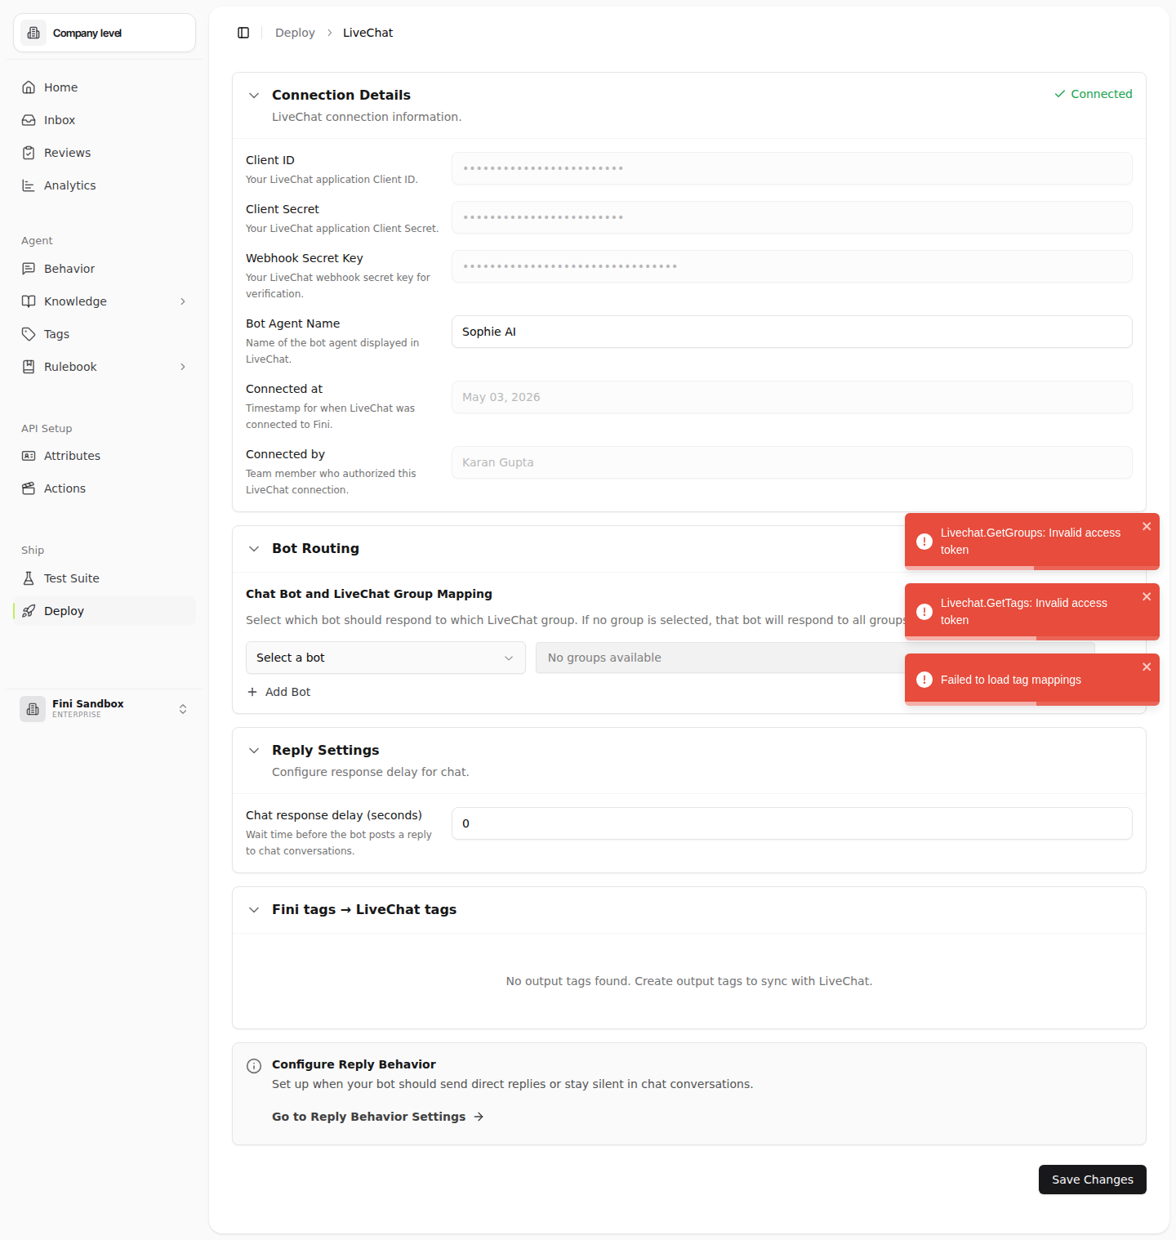
Task: Open the No groups available selector
Action: 815,658
